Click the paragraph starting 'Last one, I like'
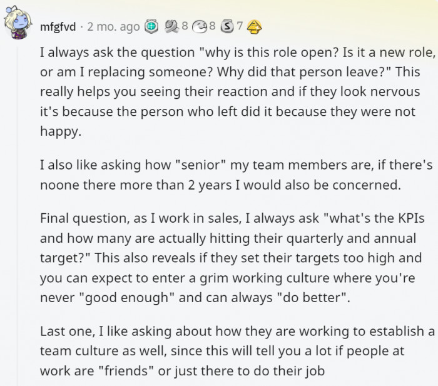Screen dimensions: 438x386 (237, 351)
